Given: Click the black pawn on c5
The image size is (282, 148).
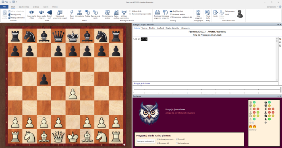Looking at the screenshot, I should (x=44, y=79).
